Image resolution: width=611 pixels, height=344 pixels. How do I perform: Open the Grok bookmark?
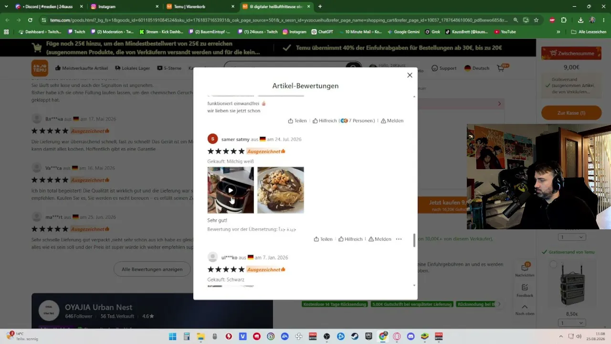point(432,32)
